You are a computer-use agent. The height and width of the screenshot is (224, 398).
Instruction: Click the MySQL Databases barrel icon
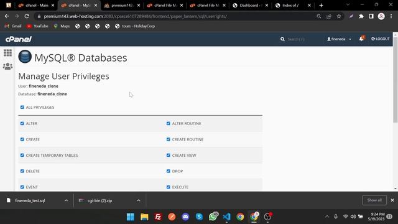pos(25,57)
